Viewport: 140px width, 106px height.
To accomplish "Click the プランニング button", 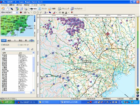I will pos(63,9).
